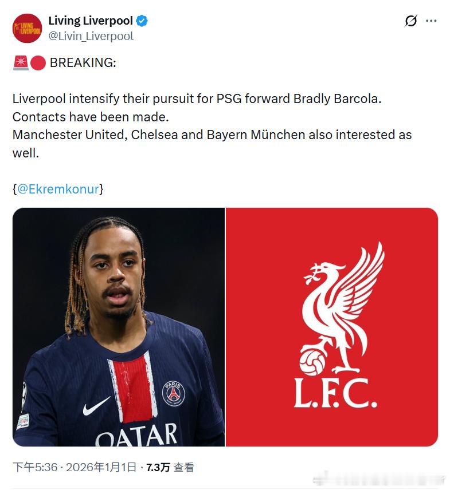Viewport: 450px width, 490px height.
Task: Click the blue verified badge
Action: (x=142, y=21)
